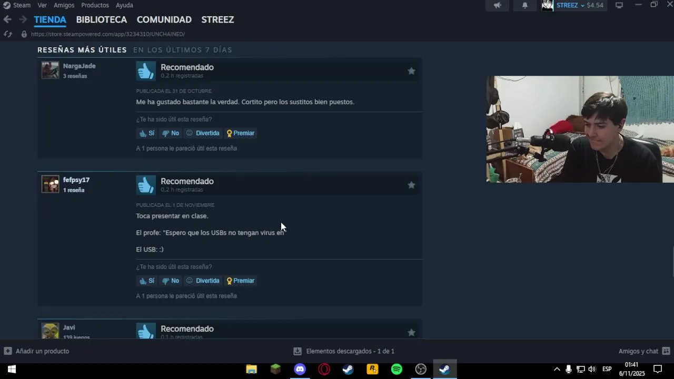Open the Windows Start button
The image size is (674, 379).
[12, 370]
